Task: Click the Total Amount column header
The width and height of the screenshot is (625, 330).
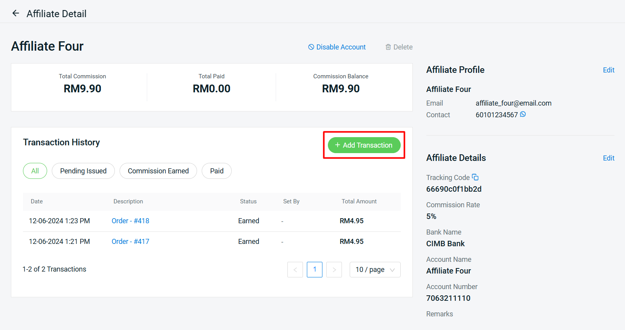Action: click(359, 201)
